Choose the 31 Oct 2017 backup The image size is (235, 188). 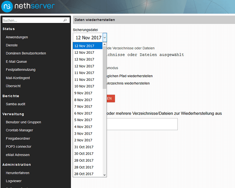pos(88,147)
